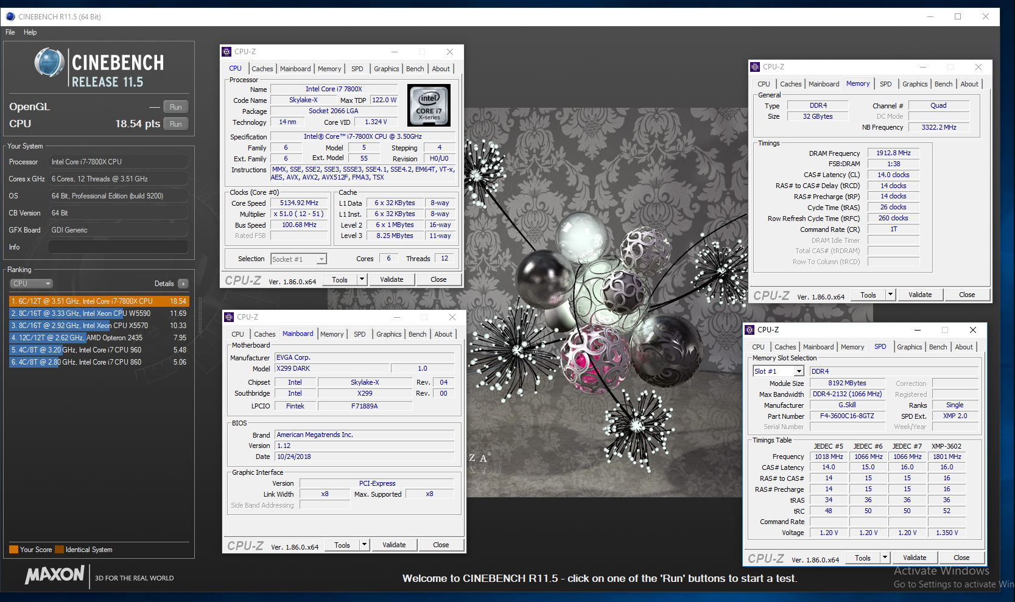Click the Part Number F4-3600C16-8GTZ field
The image size is (1015, 602).
tap(847, 416)
